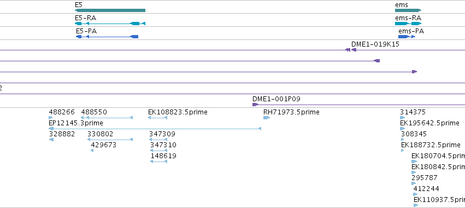Click the 429673 small arrow marker

pos(92,151)
